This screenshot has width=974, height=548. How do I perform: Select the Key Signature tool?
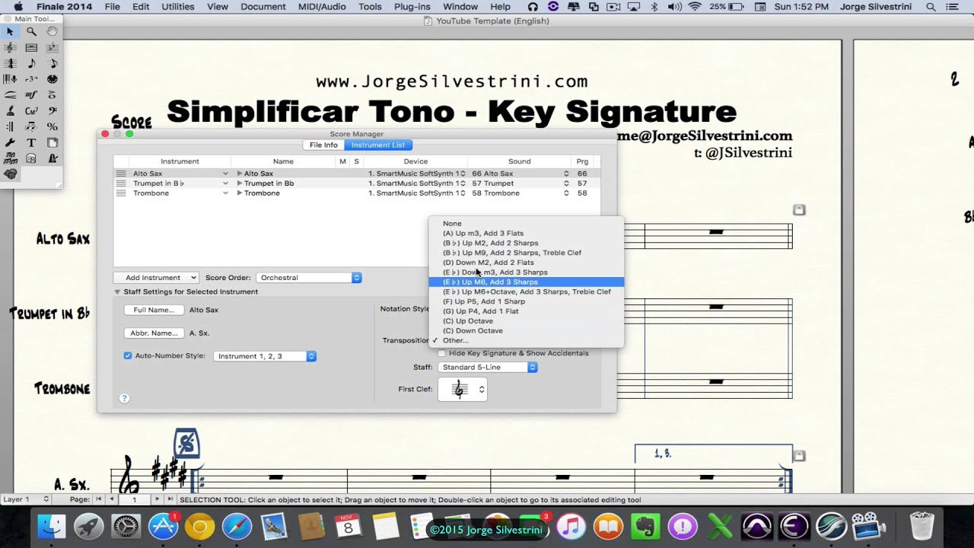pos(53,47)
